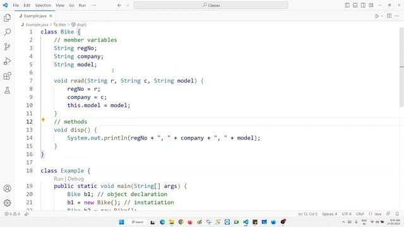Screen dimensions: 404x227
Task: Toggle secondary side bar layout icon
Action: tap(363, 5)
